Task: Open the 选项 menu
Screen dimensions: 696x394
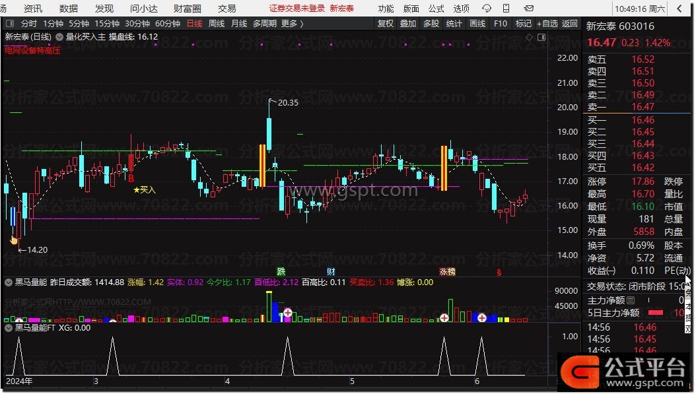Action: [461, 9]
